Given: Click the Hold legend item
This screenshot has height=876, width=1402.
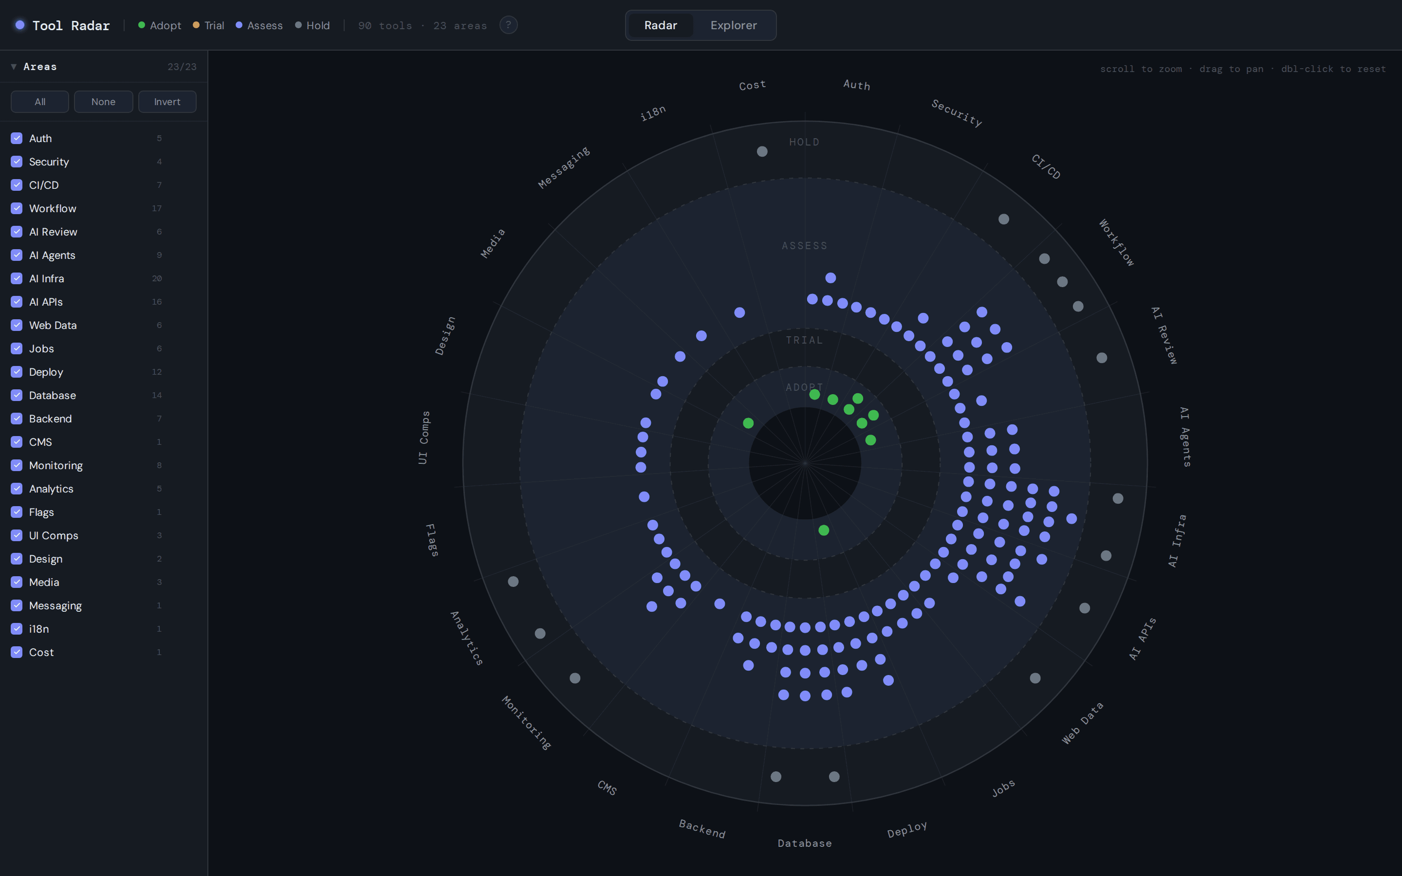Looking at the screenshot, I should [x=312, y=25].
